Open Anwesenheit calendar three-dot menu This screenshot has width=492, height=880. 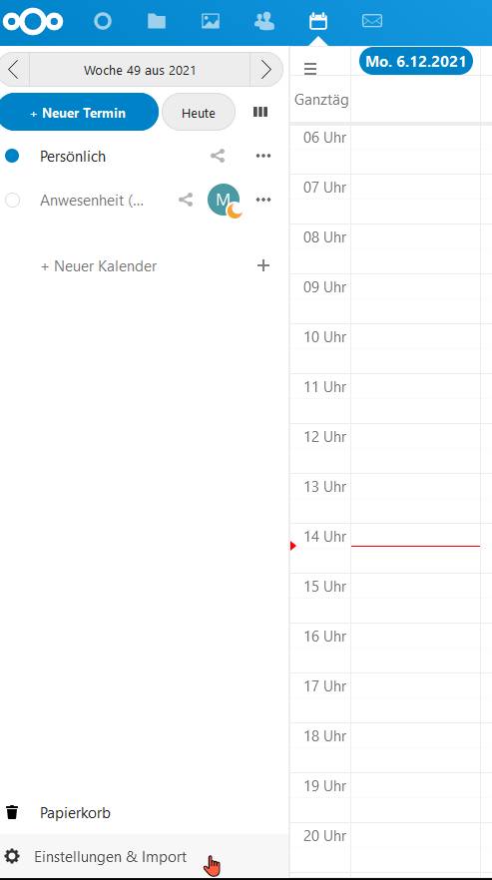[263, 200]
